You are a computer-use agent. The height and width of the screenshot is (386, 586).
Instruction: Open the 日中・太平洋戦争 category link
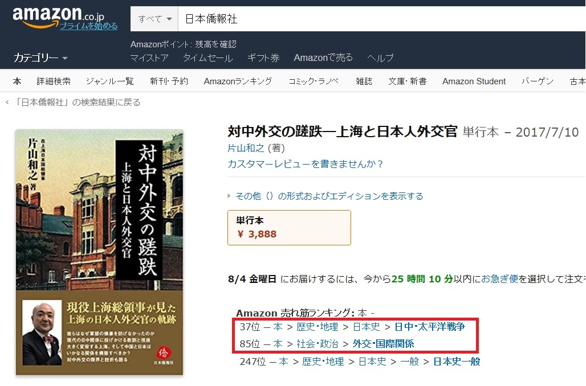[x=430, y=327]
